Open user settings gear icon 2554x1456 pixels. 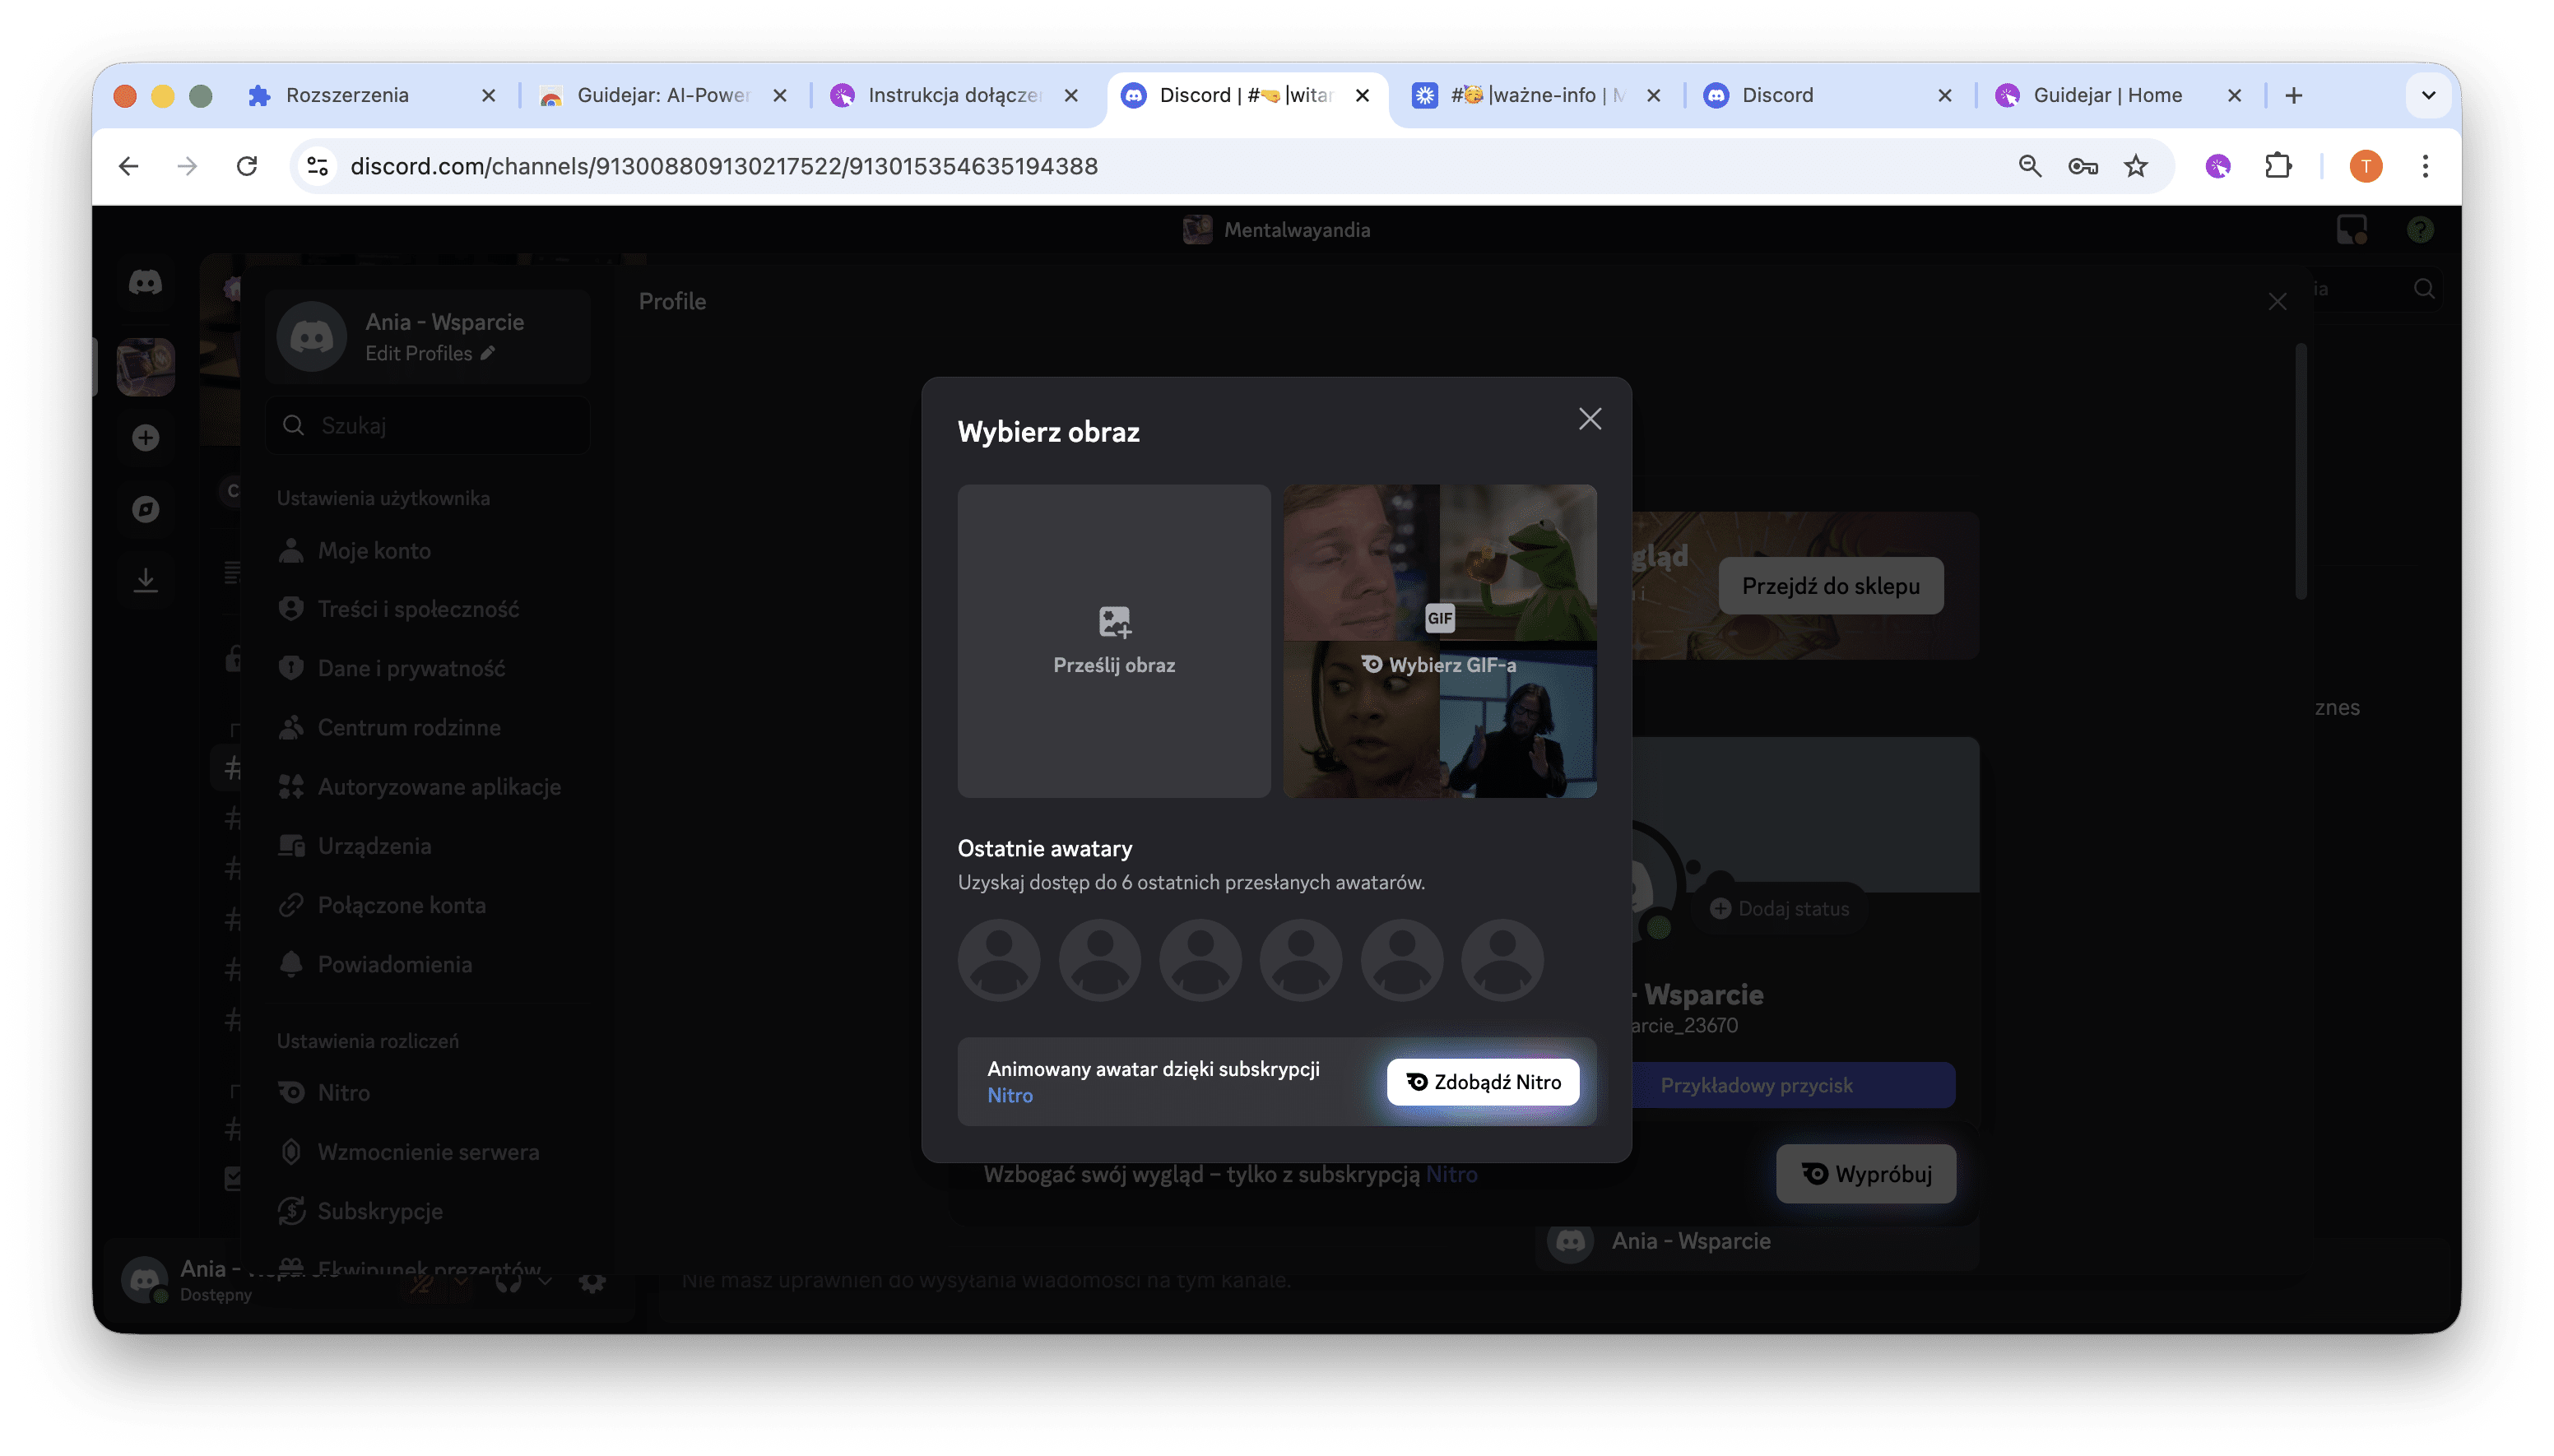coord(592,1282)
